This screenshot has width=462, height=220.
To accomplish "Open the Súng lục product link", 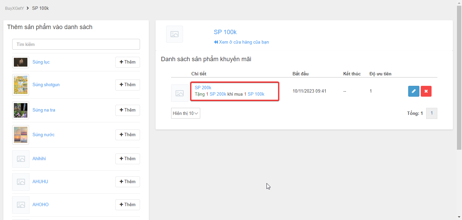I will click(41, 62).
